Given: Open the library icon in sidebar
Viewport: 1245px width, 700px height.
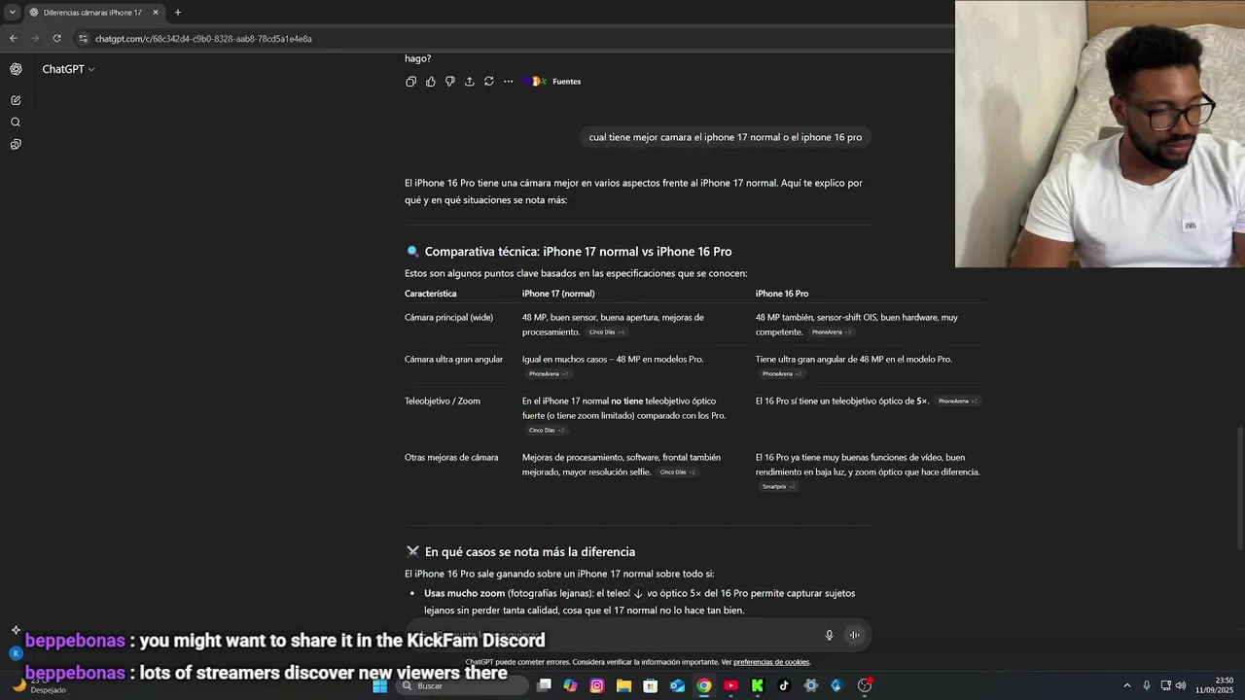Looking at the screenshot, I should click(x=16, y=145).
